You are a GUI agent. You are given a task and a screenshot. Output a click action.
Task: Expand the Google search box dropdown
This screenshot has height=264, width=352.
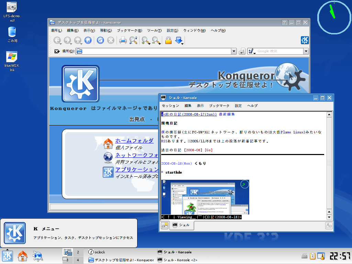pos(306,52)
